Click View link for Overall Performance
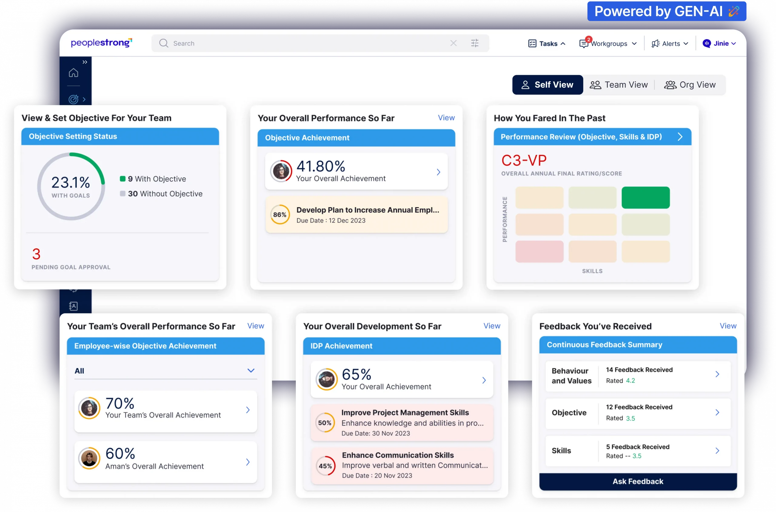The image size is (776, 512). (x=446, y=118)
